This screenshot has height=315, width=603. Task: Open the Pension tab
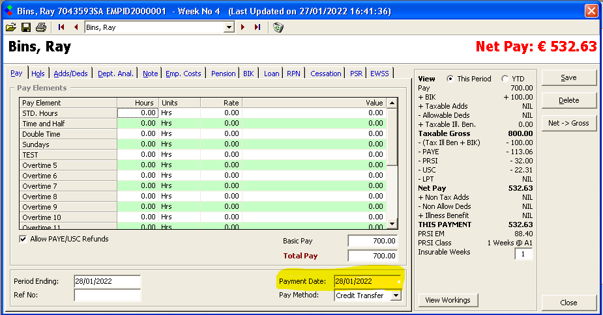[223, 74]
